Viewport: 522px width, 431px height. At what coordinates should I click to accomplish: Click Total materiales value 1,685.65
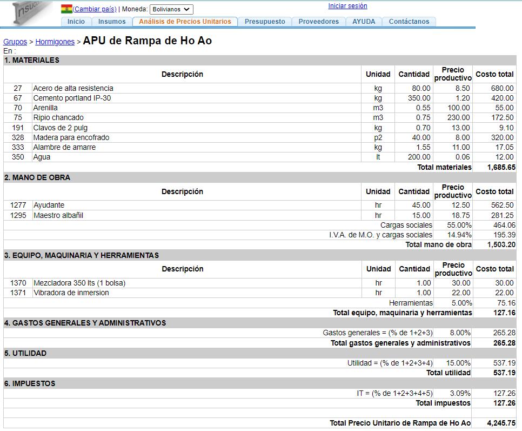pyautogui.click(x=501, y=167)
